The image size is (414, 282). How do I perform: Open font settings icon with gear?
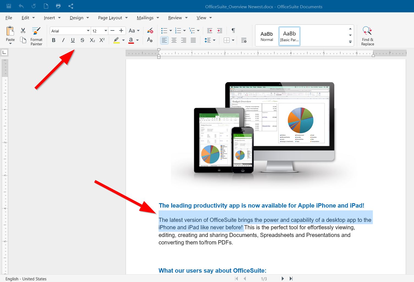[x=150, y=40]
